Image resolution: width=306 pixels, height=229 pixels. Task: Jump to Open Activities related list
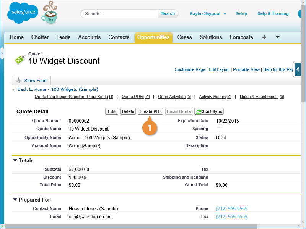174,97
